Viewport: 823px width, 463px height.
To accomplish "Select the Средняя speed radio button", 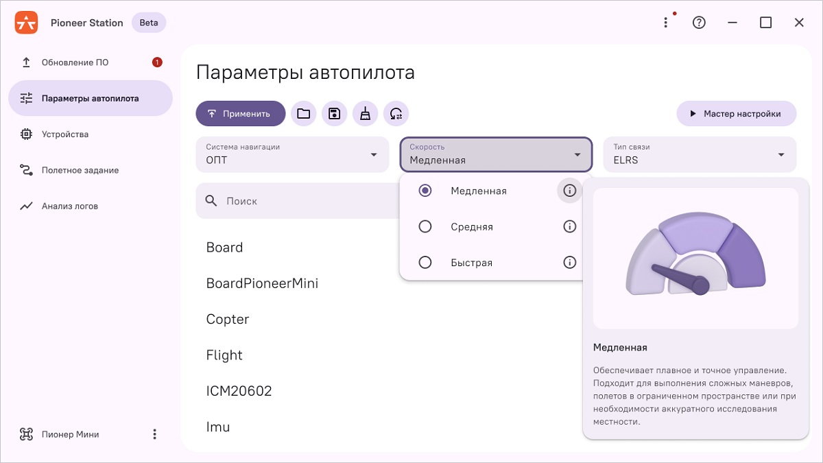I will pyautogui.click(x=425, y=226).
